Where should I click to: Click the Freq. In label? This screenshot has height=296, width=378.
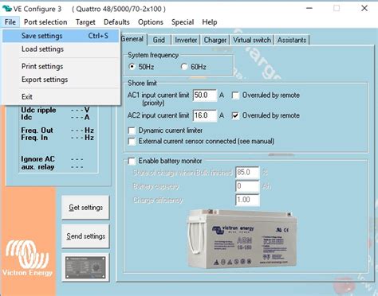click(x=34, y=138)
